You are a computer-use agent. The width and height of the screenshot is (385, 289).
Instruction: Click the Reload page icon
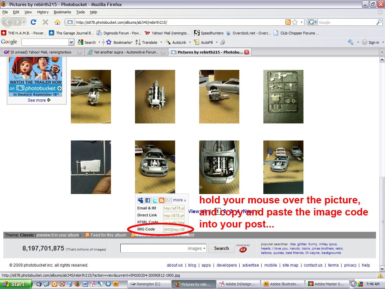click(x=33, y=22)
